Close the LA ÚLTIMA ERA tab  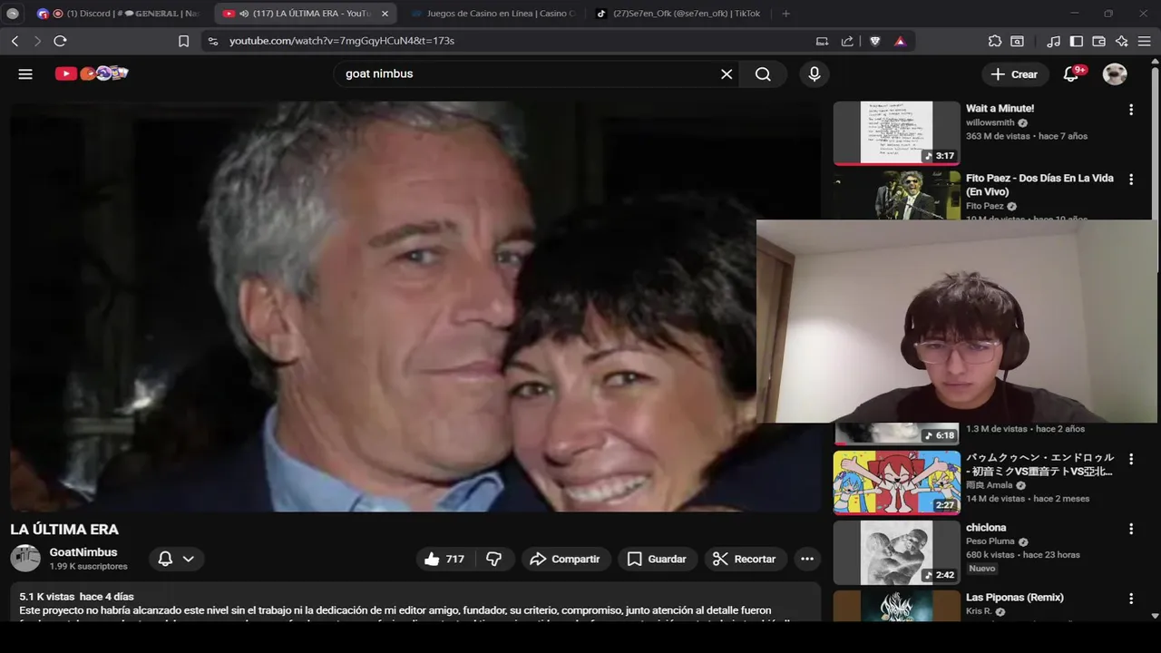(385, 14)
